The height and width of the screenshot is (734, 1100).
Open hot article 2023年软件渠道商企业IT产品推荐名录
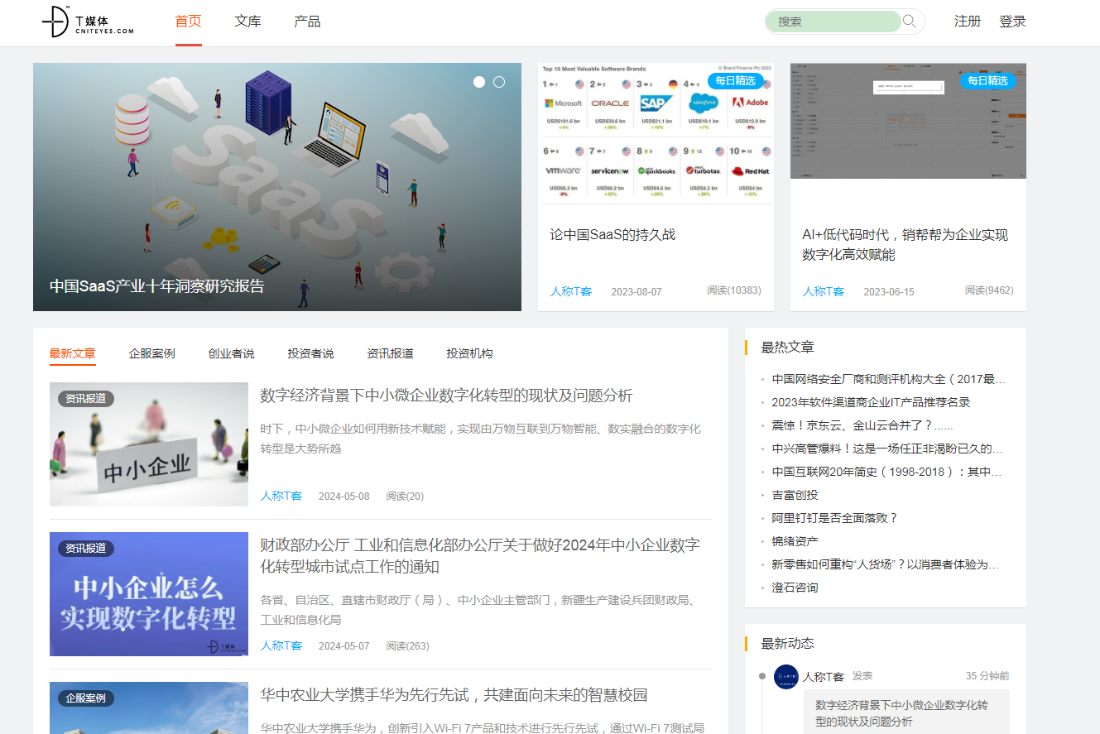871,402
